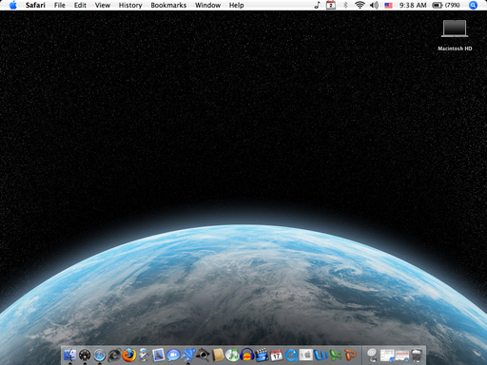This screenshot has height=365, width=487.
Task: Open Address Book in the Dock
Action: (x=218, y=355)
